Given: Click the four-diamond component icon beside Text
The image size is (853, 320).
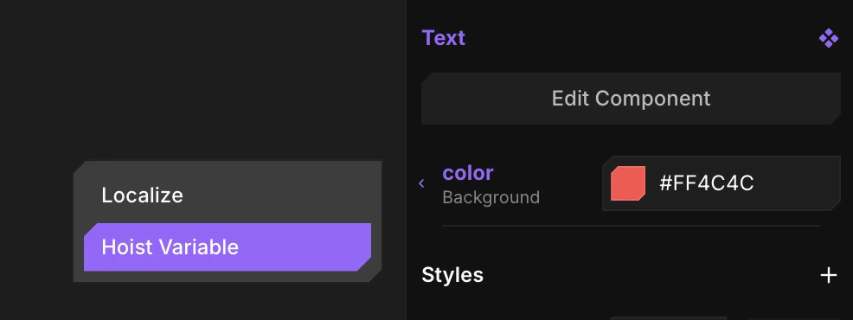Looking at the screenshot, I should [828, 39].
